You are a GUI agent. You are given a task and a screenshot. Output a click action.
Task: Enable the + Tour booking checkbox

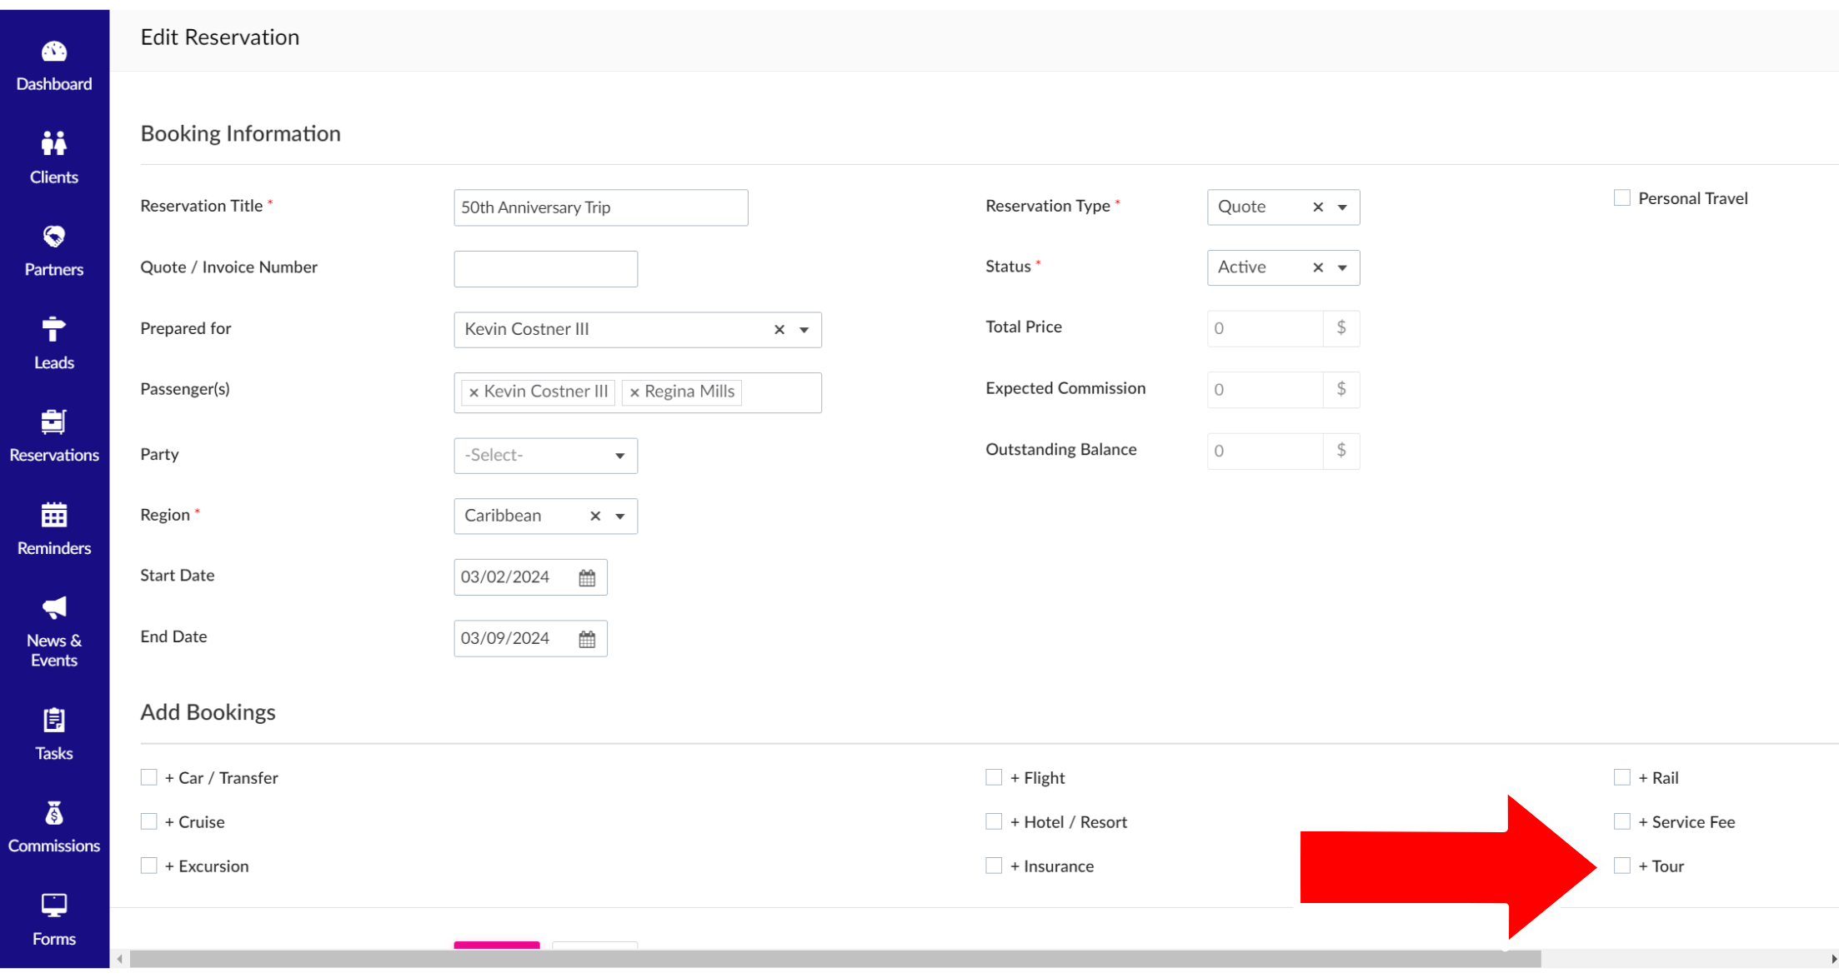1621,866
